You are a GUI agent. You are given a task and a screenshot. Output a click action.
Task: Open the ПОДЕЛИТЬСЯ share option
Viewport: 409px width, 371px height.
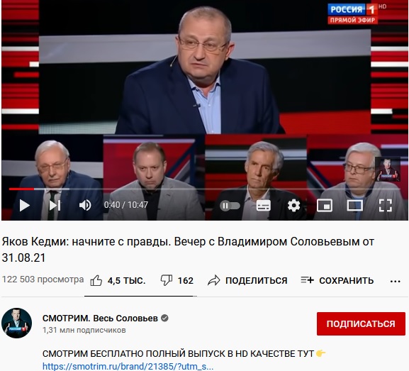tap(247, 281)
